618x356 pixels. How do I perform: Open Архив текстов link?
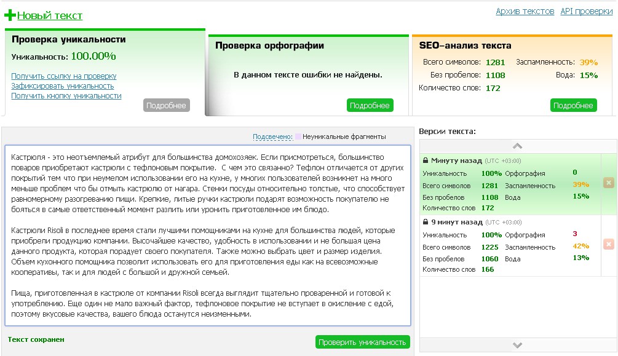[x=525, y=11]
